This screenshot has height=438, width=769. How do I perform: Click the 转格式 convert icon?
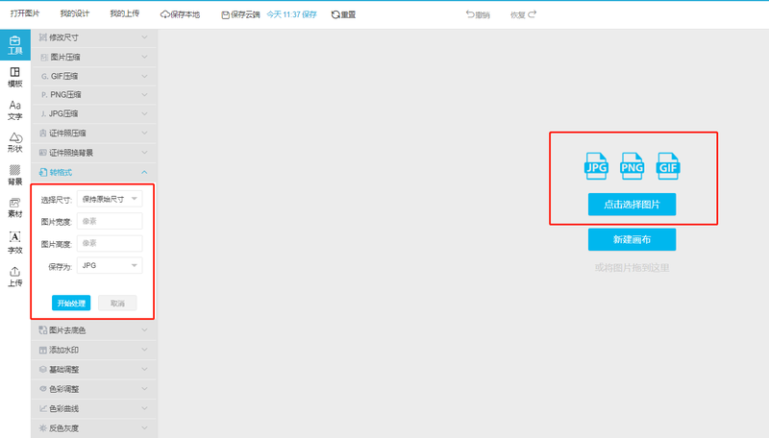tap(43, 173)
